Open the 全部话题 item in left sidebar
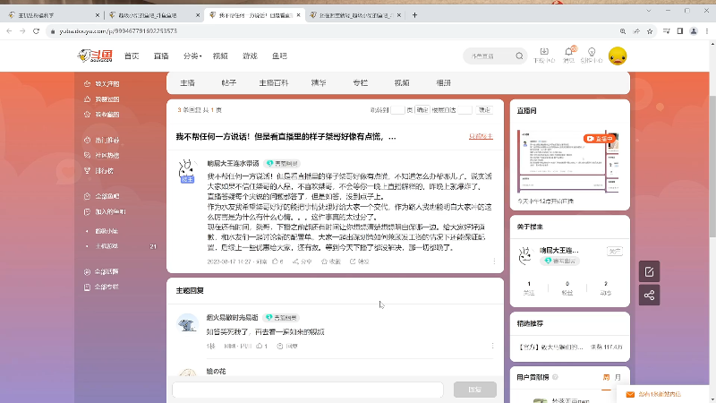The width and height of the screenshot is (716, 403). click(101, 271)
